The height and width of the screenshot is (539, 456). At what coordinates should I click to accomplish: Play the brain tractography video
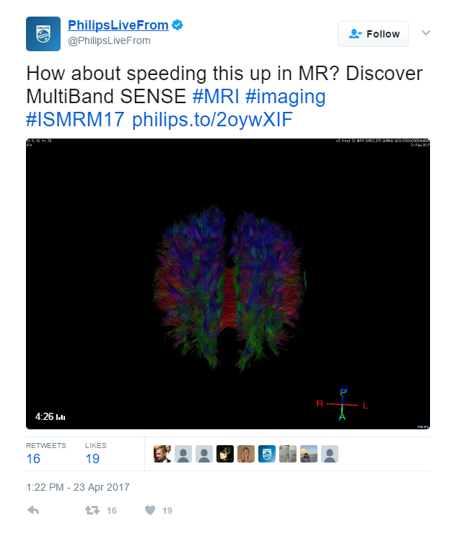[228, 284]
